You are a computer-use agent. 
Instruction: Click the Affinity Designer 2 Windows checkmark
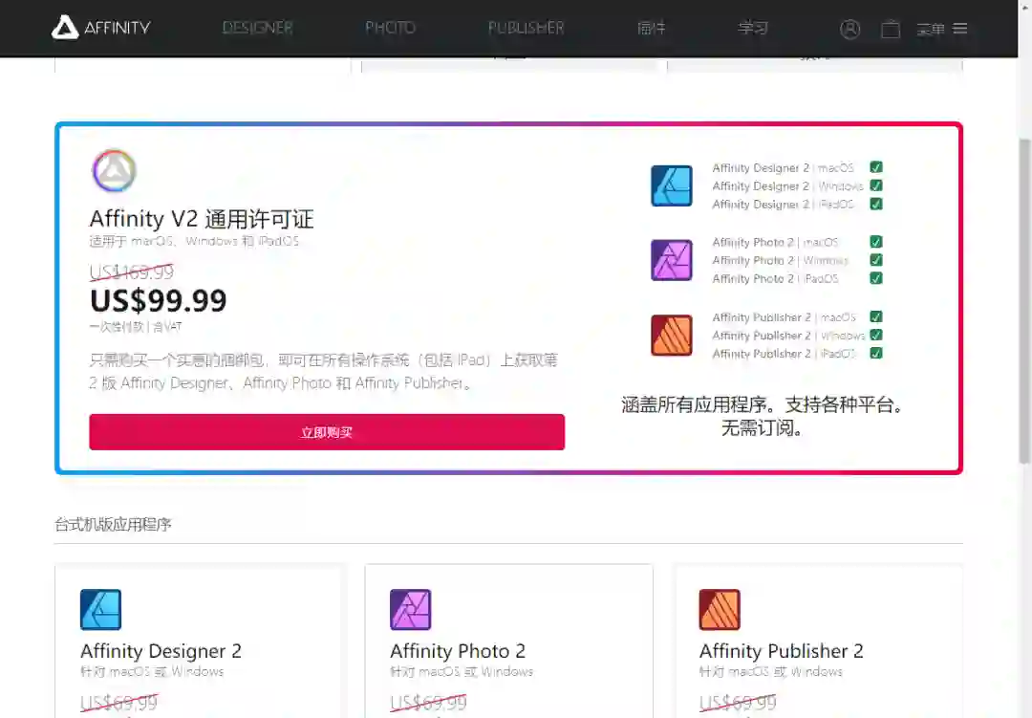[x=876, y=185]
